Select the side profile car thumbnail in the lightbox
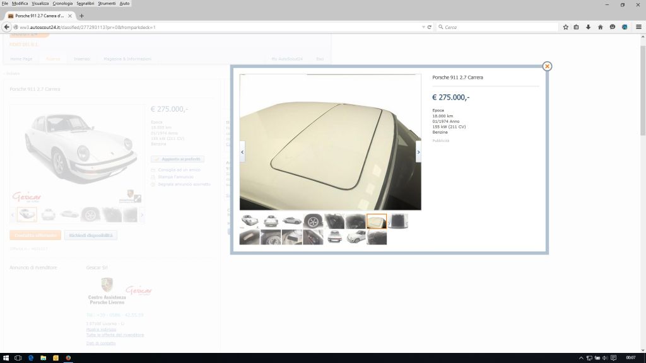The height and width of the screenshot is (363, 646). (x=292, y=221)
